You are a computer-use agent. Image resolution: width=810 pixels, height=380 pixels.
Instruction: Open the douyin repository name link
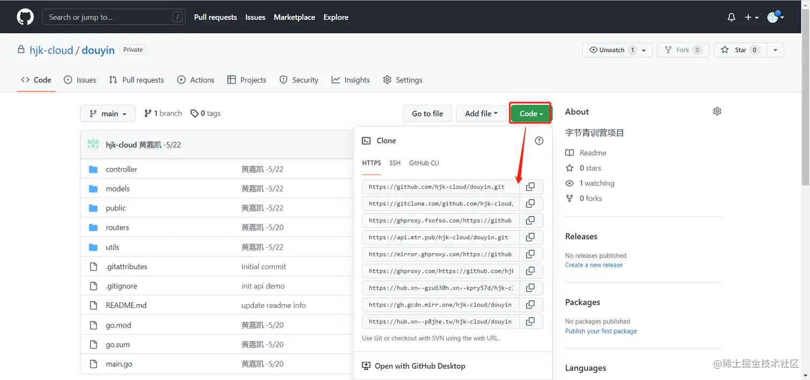[x=98, y=50]
